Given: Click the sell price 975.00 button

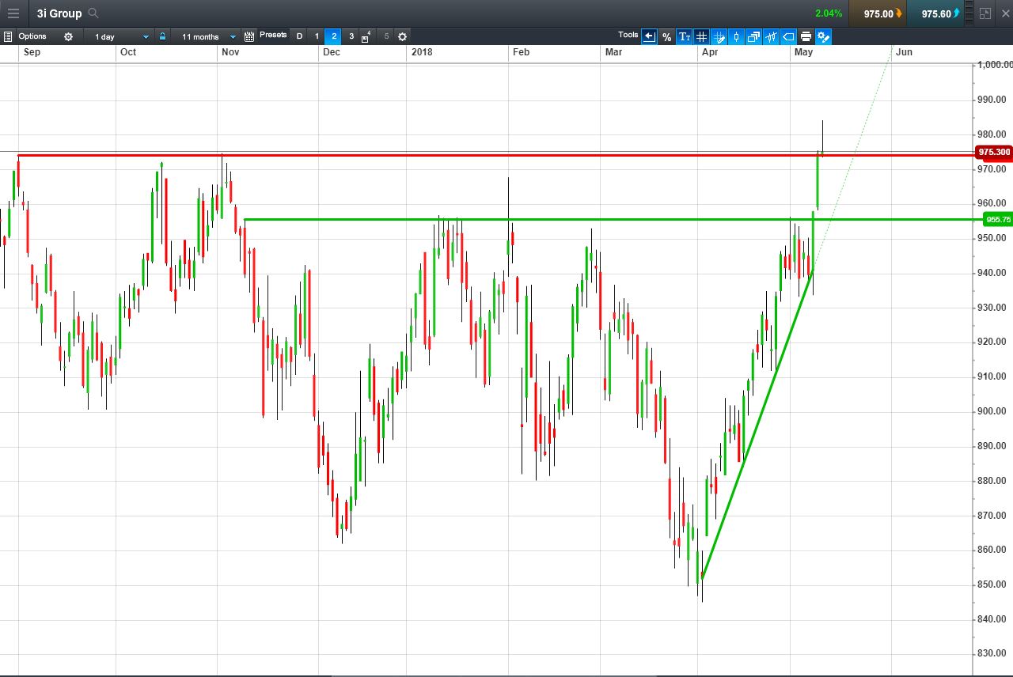Looking at the screenshot, I should point(878,13).
